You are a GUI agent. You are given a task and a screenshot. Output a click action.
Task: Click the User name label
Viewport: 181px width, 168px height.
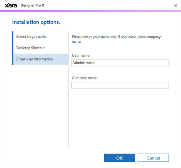click(x=81, y=55)
